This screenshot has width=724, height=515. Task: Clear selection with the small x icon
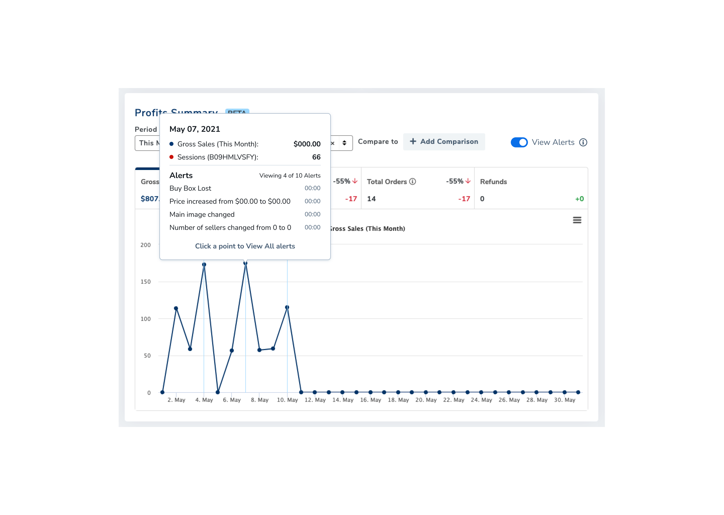tap(332, 143)
